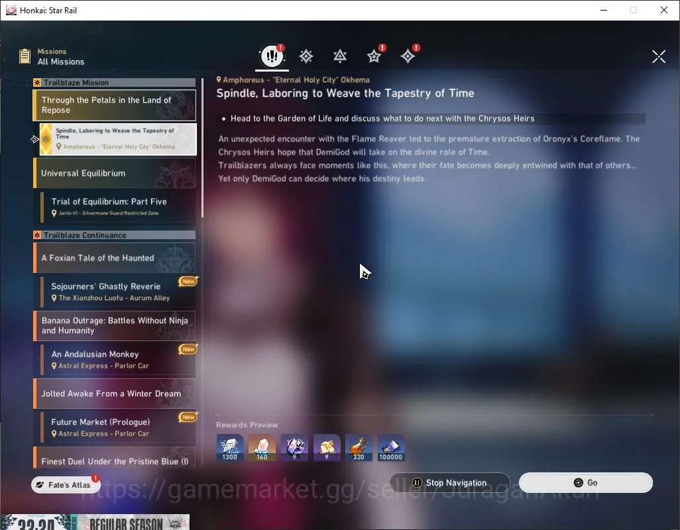Click the Head to the Garden of Life objective
The image size is (680, 530).
click(x=382, y=119)
